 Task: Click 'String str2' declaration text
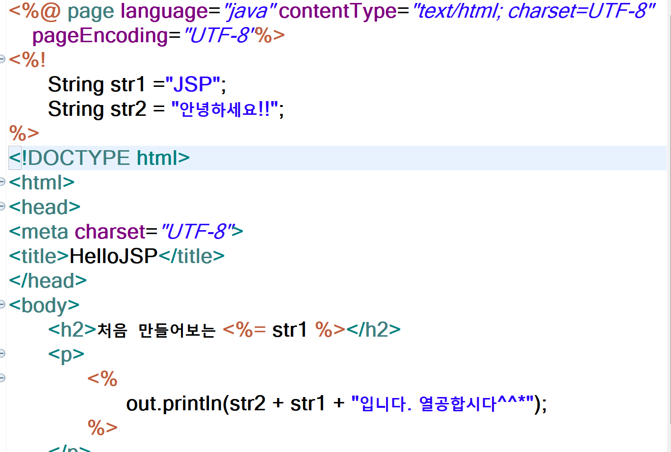97,109
